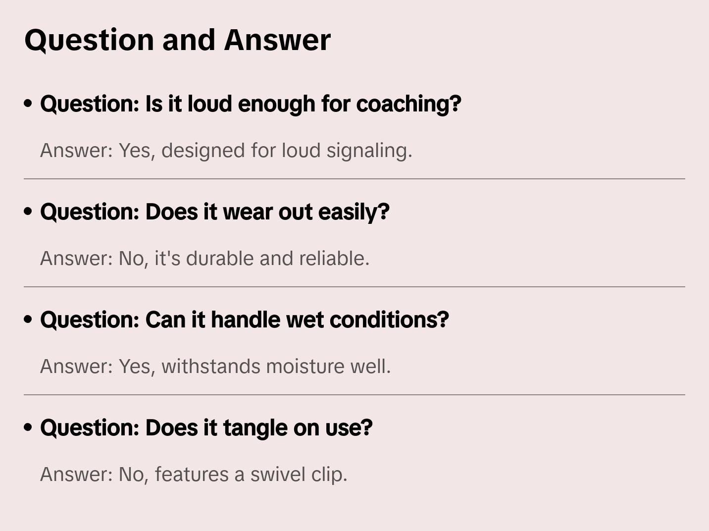Select the "Does it wear out easily?" question

(215, 212)
